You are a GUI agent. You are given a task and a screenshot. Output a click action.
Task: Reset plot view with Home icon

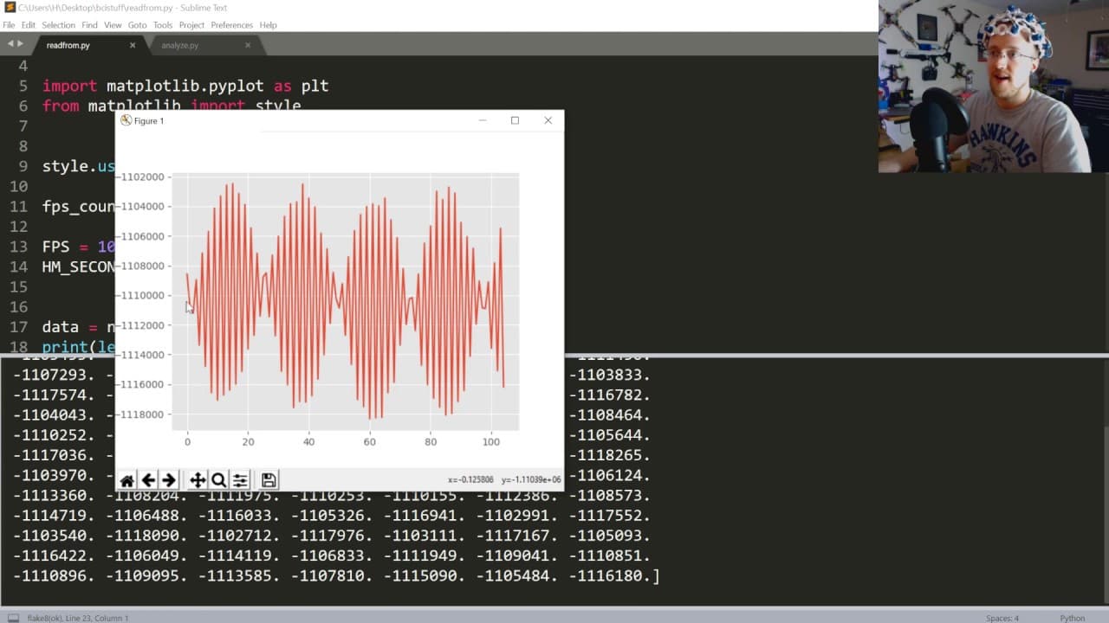tap(127, 480)
